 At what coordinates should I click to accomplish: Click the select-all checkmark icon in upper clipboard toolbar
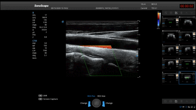(176, 13)
